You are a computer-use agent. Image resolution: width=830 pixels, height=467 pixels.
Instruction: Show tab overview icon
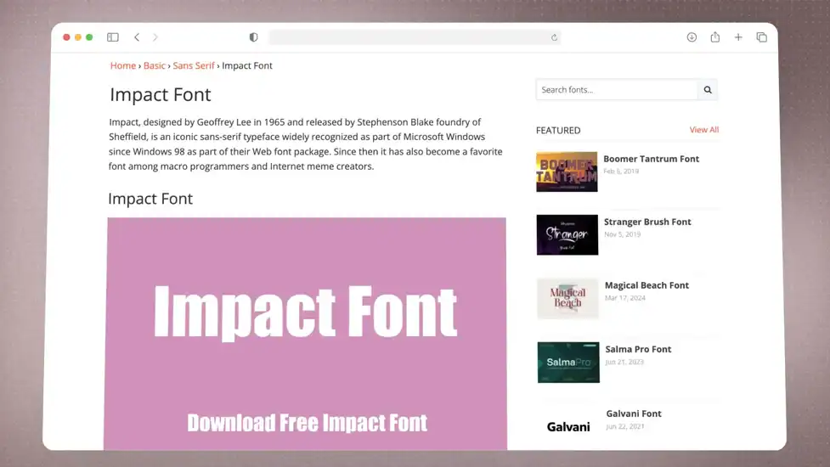[761, 37]
